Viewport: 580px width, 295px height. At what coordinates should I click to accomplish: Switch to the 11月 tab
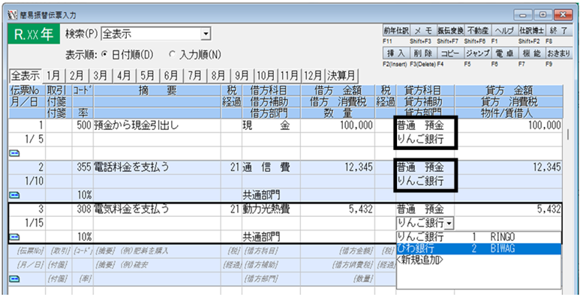[290, 77]
